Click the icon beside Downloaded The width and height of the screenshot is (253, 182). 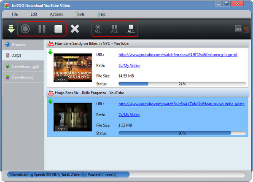point(8,77)
